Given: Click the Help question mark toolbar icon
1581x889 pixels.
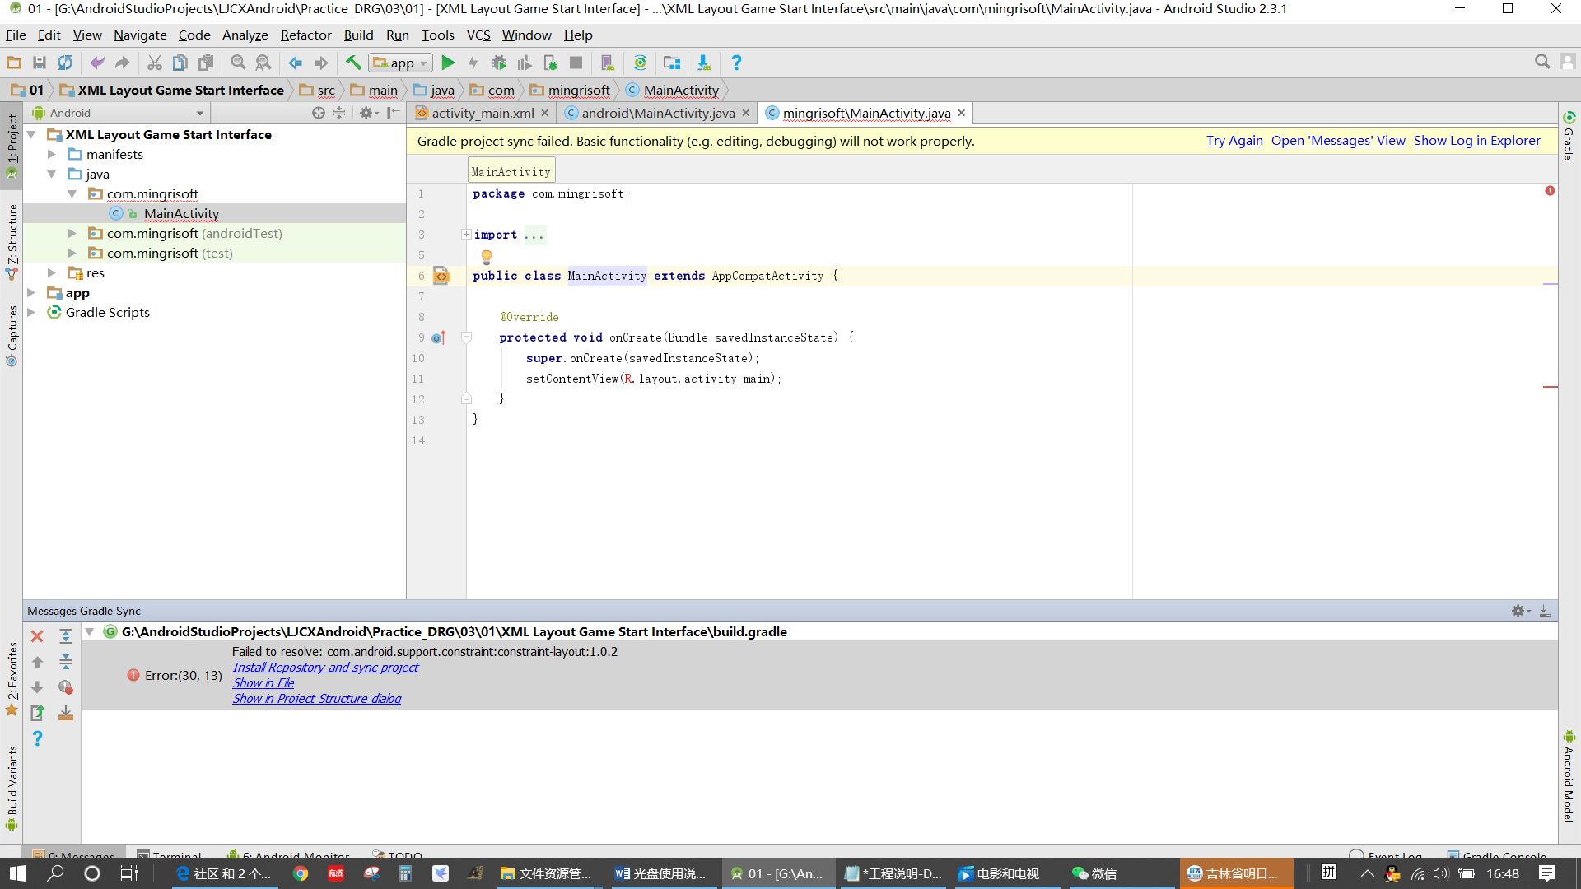Looking at the screenshot, I should [736, 63].
